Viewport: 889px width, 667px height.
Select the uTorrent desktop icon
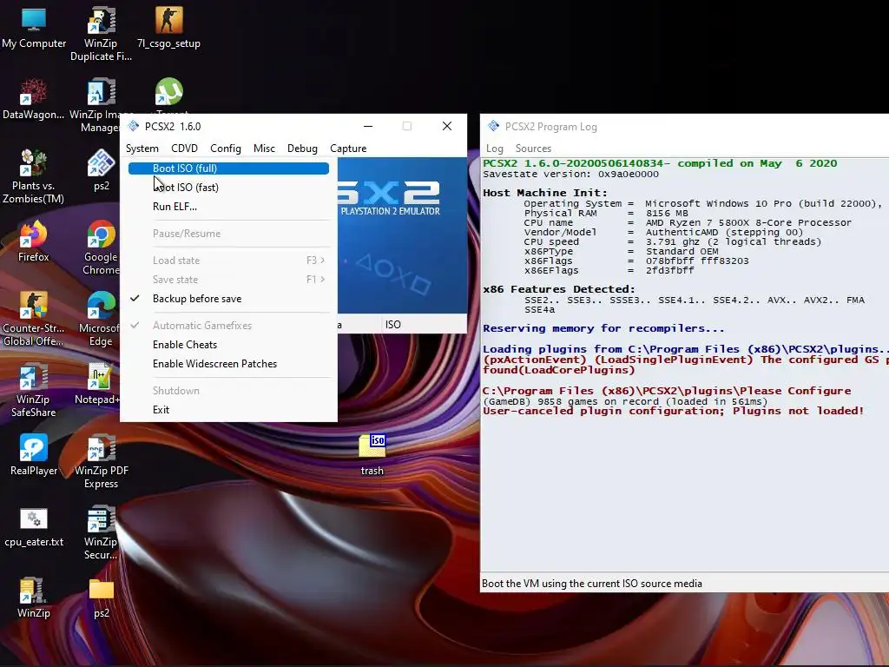tap(169, 94)
